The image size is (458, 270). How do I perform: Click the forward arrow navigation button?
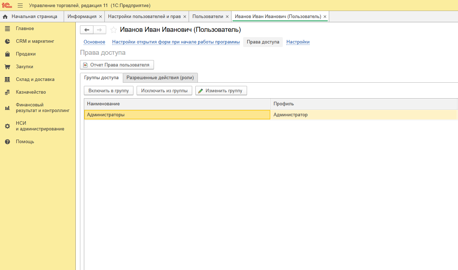click(x=99, y=30)
